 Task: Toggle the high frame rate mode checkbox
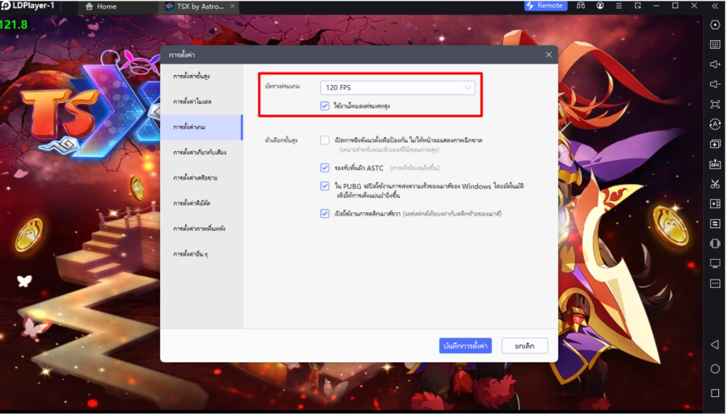[325, 106]
